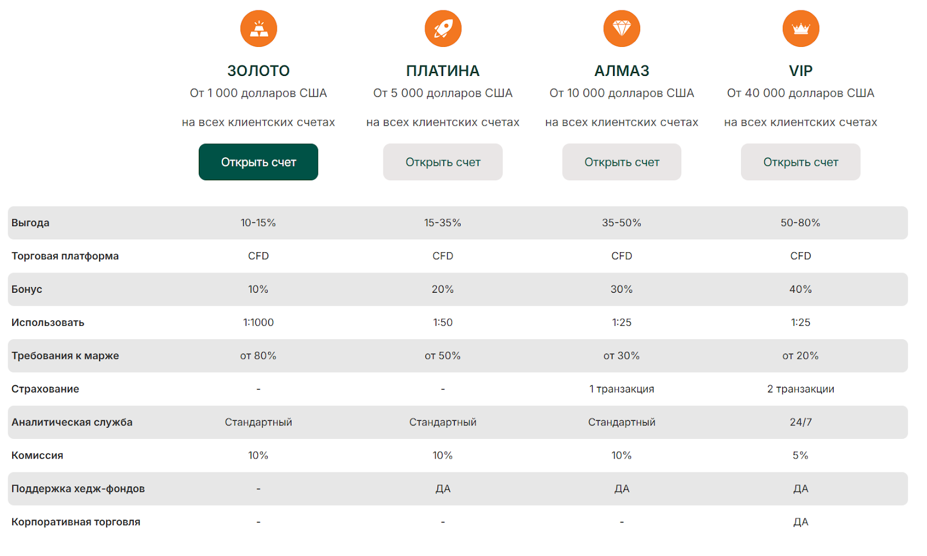Select the АЛМАЗ plan heading
The image size is (927, 556).
coord(622,71)
